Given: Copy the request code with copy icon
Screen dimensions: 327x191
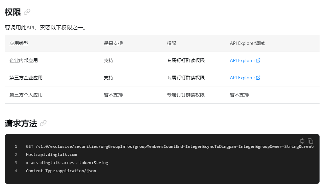Looking at the screenshot, I should click(310, 141).
